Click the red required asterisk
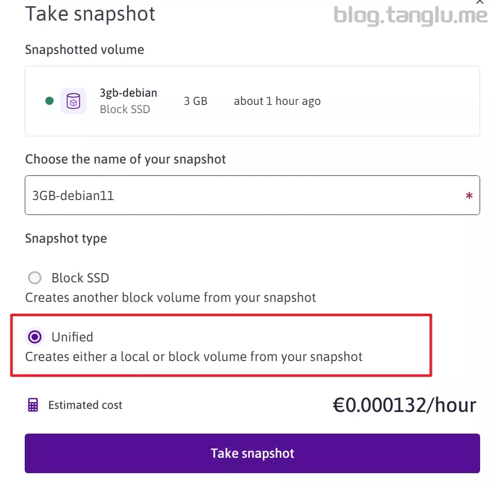This screenshot has height=484, width=493. tap(469, 196)
